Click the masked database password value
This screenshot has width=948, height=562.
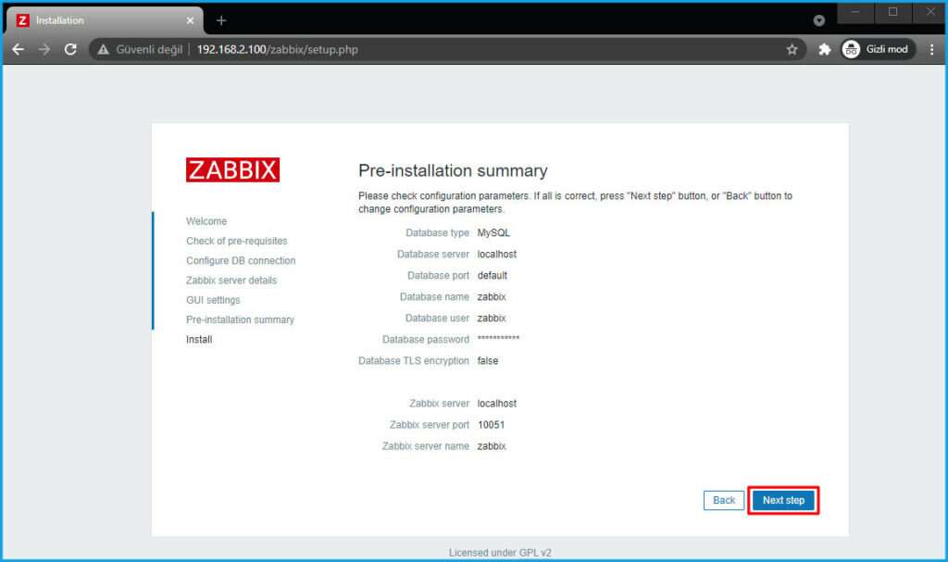click(498, 338)
